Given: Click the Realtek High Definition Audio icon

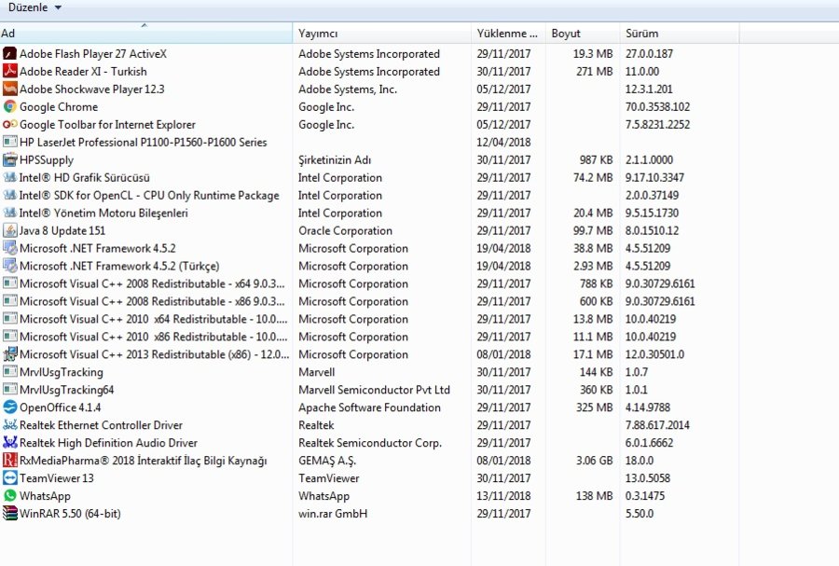Looking at the screenshot, I should pos(9,442).
